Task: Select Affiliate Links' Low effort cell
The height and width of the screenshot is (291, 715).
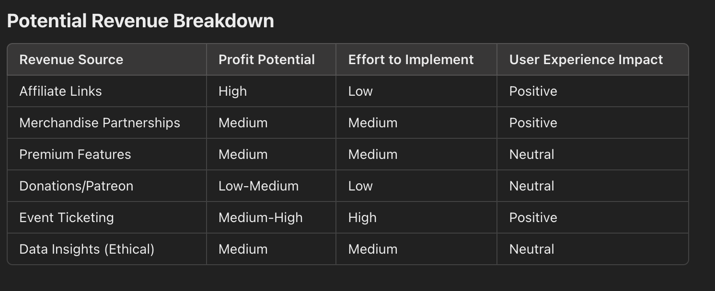Action: (x=360, y=91)
